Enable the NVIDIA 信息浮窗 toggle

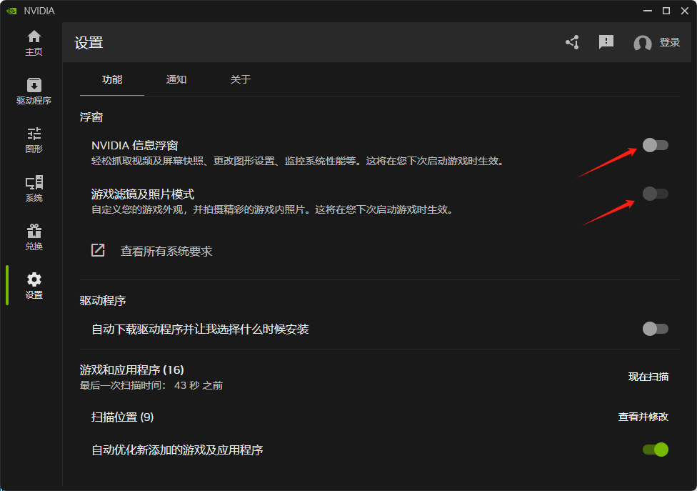click(655, 145)
